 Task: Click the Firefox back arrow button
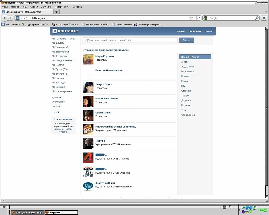click(x=5, y=18)
